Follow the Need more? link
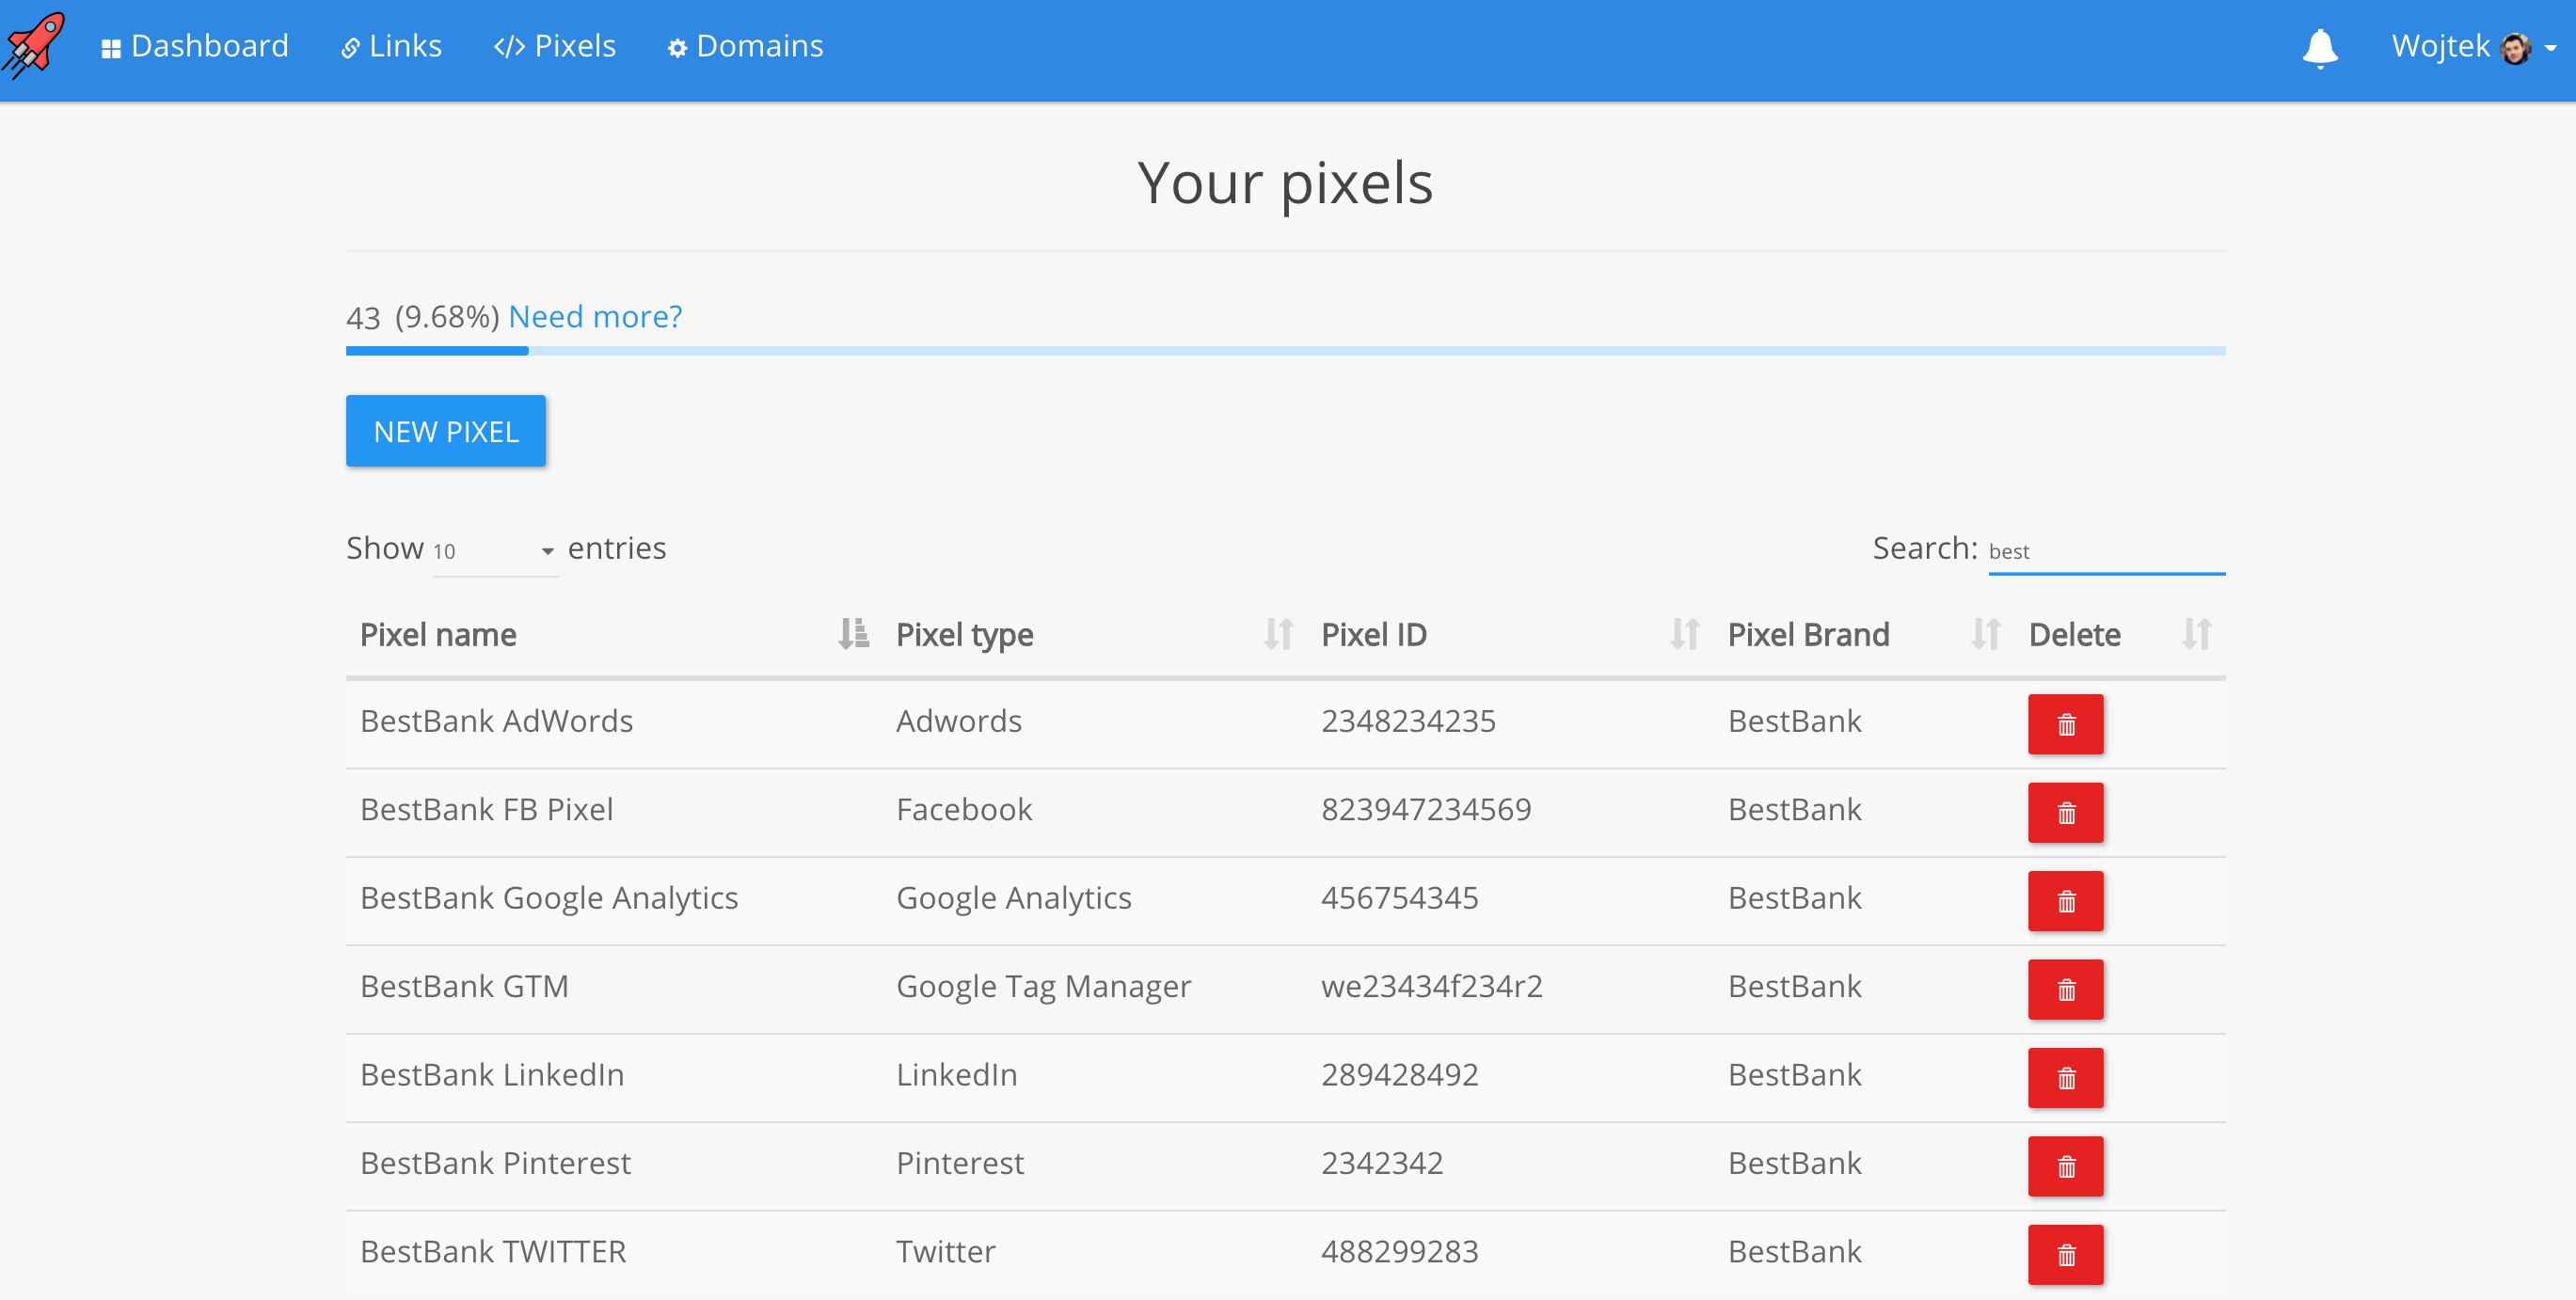Image resolution: width=2576 pixels, height=1300 pixels. [595, 316]
